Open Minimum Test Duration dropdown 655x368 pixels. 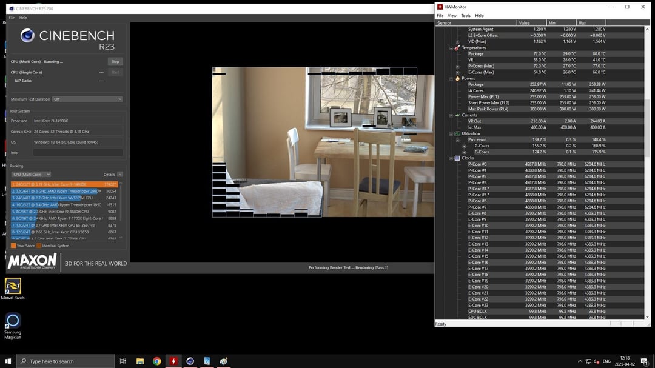coord(87,99)
